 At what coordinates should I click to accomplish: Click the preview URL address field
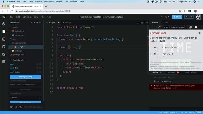[174, 27]
